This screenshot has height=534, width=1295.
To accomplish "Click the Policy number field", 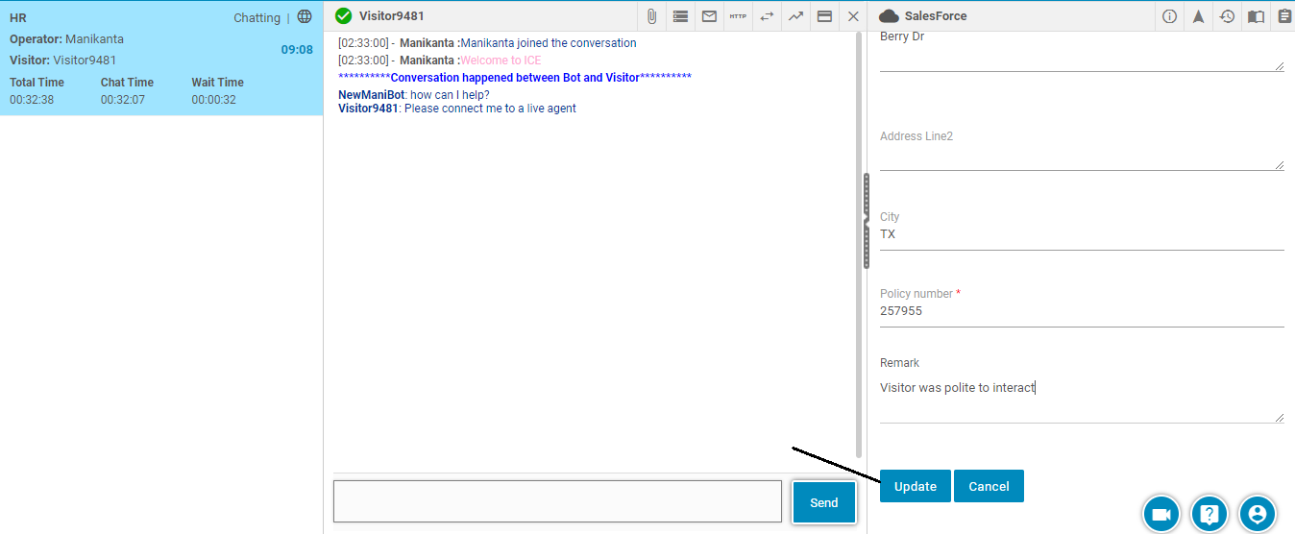I will (1081, 312).
